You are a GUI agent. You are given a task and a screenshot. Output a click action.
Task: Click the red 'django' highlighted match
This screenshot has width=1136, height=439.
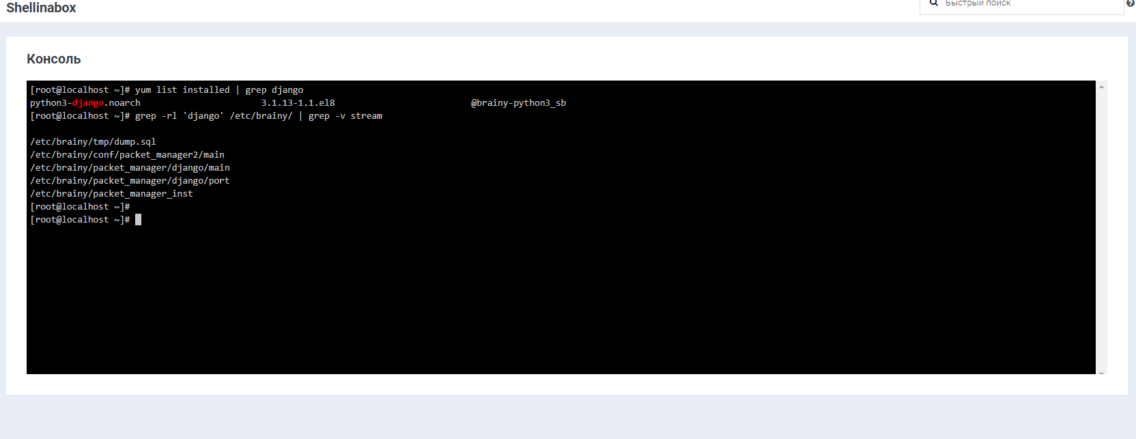[88, 103]
